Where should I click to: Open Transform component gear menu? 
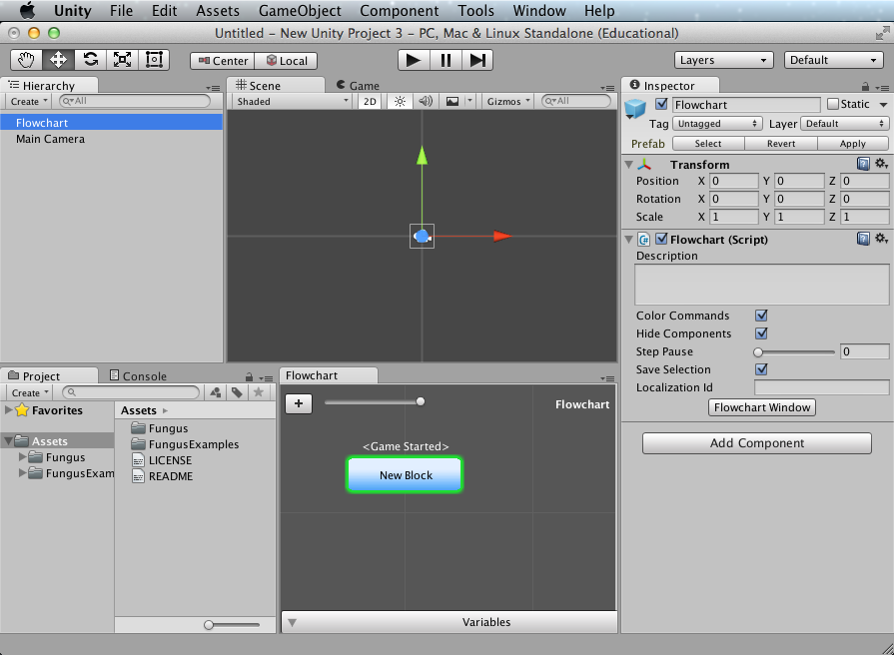[881, 164]
